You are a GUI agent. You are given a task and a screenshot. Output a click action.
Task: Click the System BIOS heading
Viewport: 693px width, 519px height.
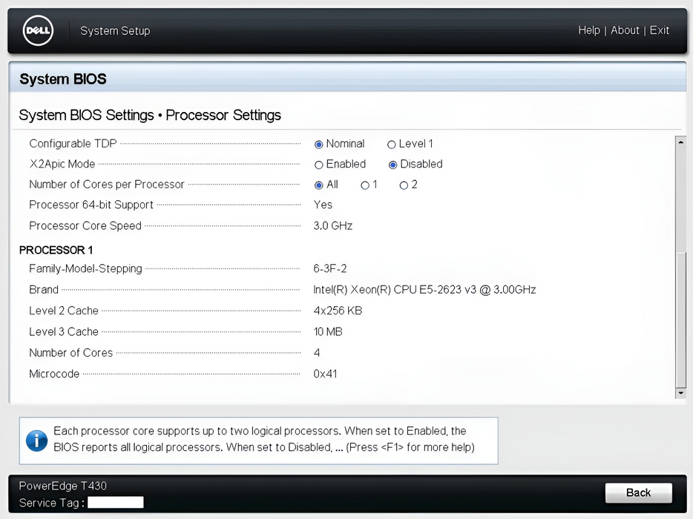[x=63, y=79]
